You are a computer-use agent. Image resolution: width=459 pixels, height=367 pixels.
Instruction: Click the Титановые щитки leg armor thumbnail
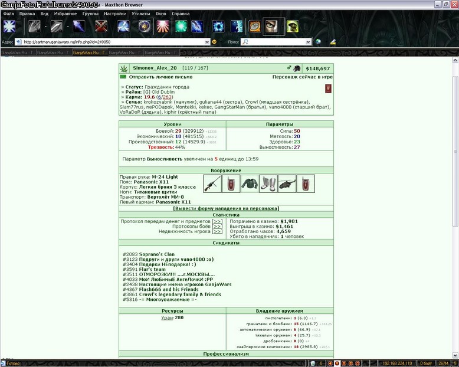[268, 183]
